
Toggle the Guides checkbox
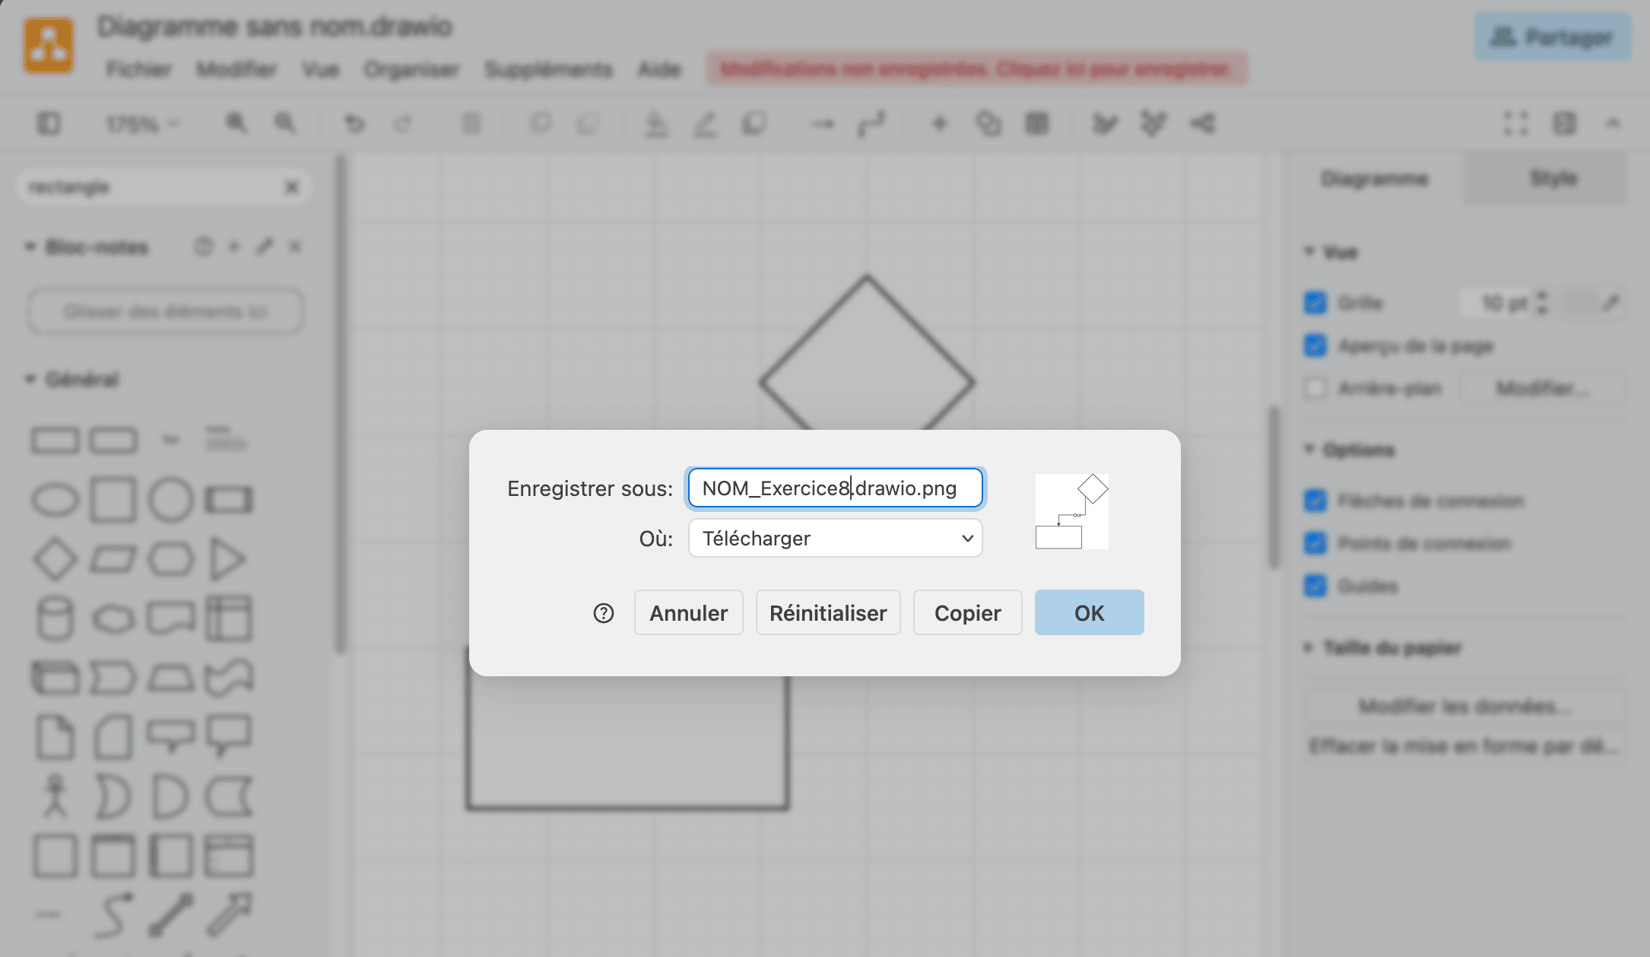(1315, 586)
